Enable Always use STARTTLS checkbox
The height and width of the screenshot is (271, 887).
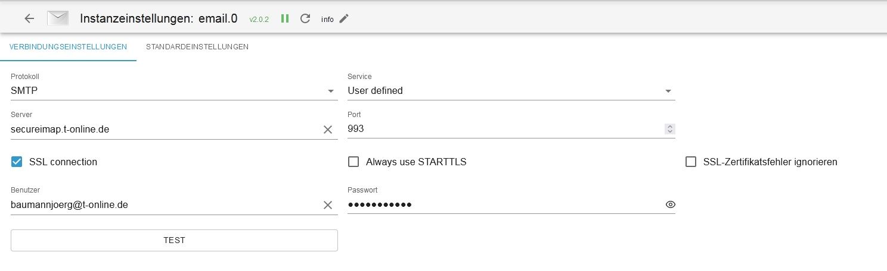click(353, 162)
